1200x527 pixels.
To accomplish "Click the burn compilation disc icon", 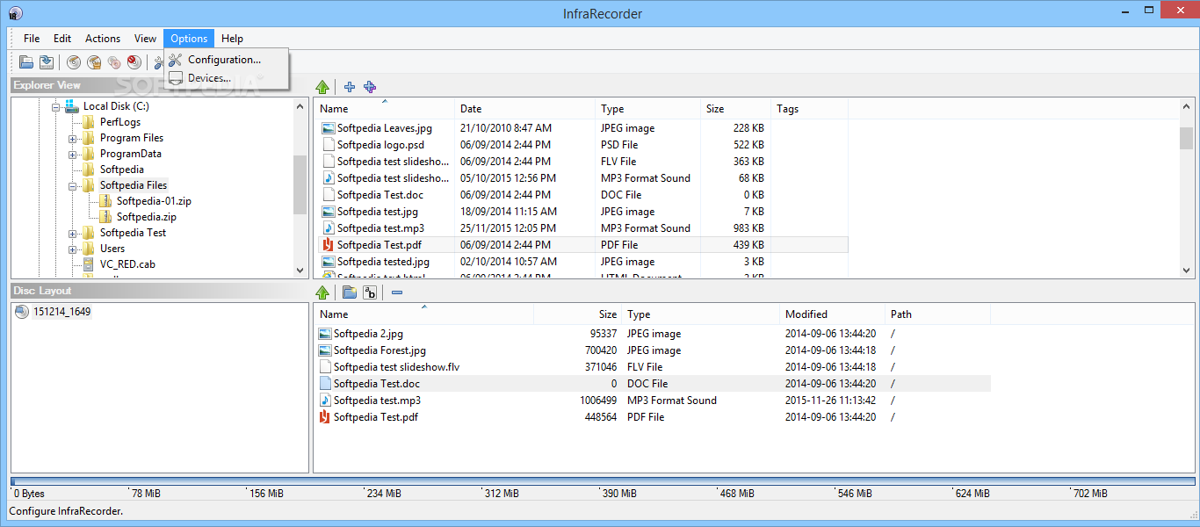I will coord(74,61).
